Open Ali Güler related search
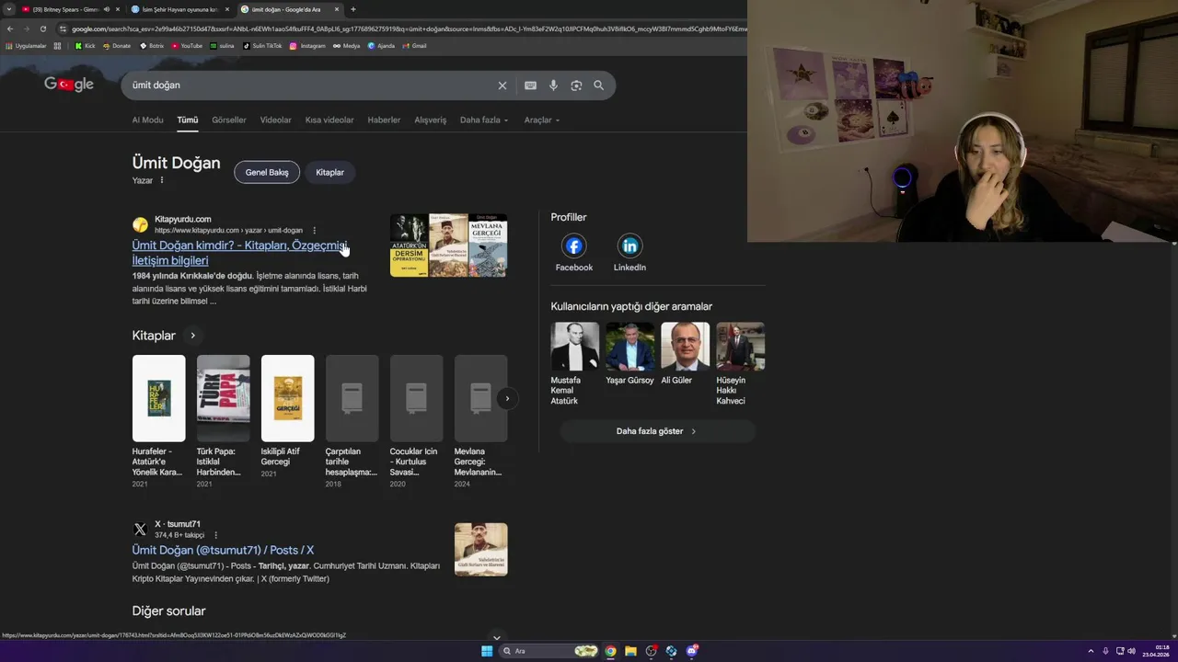1178x662 pixels. pyautogui.click(x=685, y=354)
